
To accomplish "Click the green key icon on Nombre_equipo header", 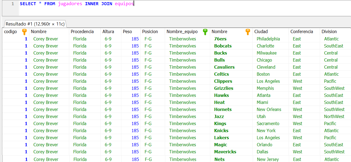I will pos(205,32).
